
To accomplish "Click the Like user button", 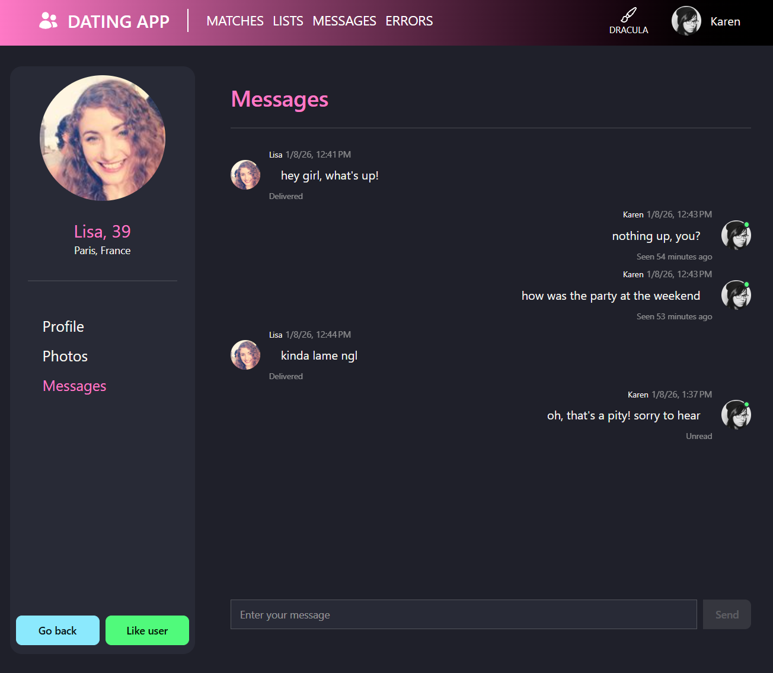I will click(147, 630).
